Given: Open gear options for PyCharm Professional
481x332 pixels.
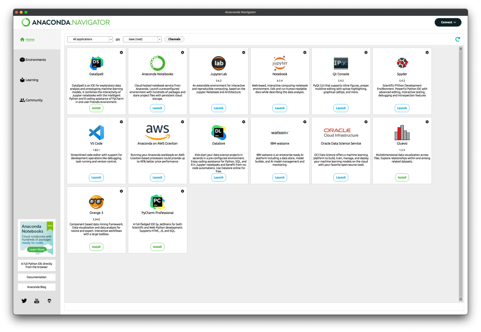Looking at the screenshot, I should (x=182, y=191).
